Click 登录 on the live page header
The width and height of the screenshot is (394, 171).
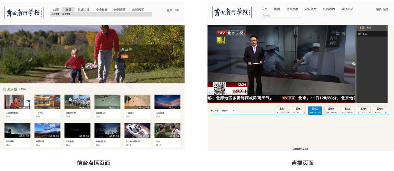coord(379,10)
